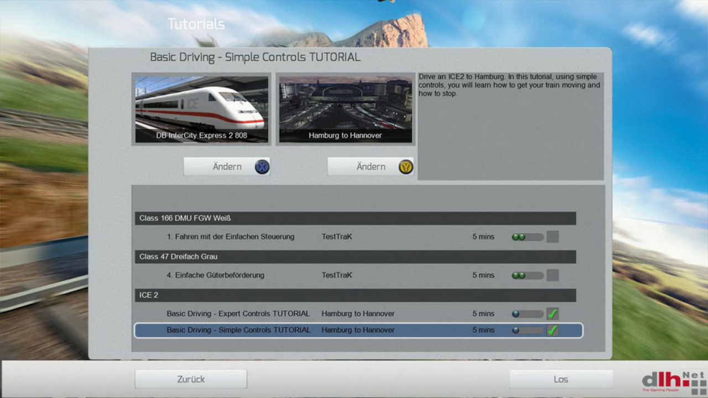The image size is (708, 398).
Task: Click the blue X controller icon
Action: (x=262, y=166)
